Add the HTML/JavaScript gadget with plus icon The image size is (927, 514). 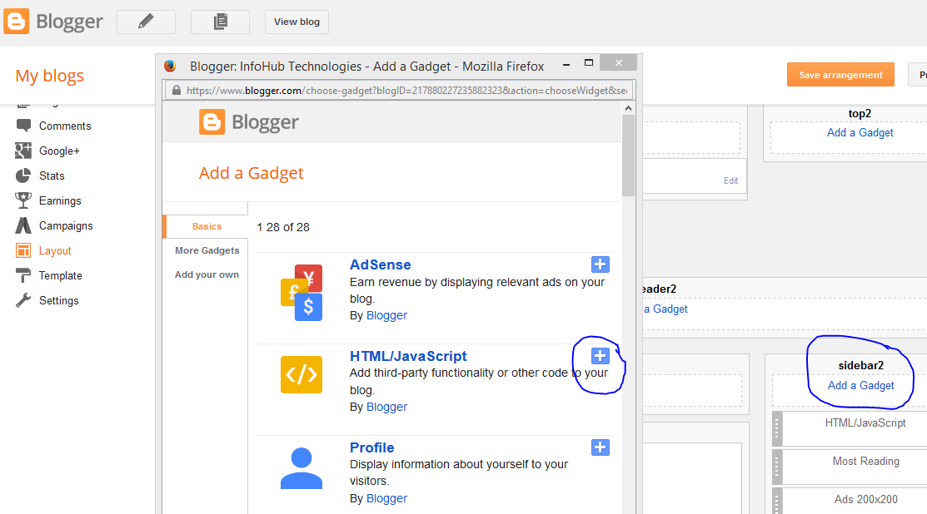point(600,356)
